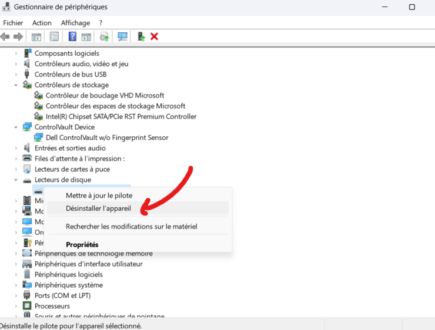Screen dimensions: 435x330
Task: Expand Composants logiciels category
Action: [x=16, y=53]
